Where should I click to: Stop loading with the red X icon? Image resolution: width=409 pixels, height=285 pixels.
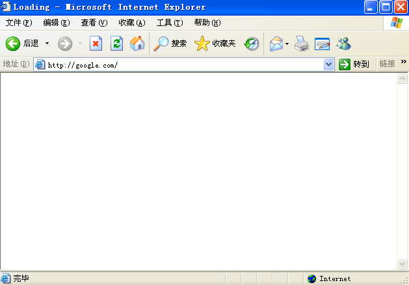click(x=96, y=44)
